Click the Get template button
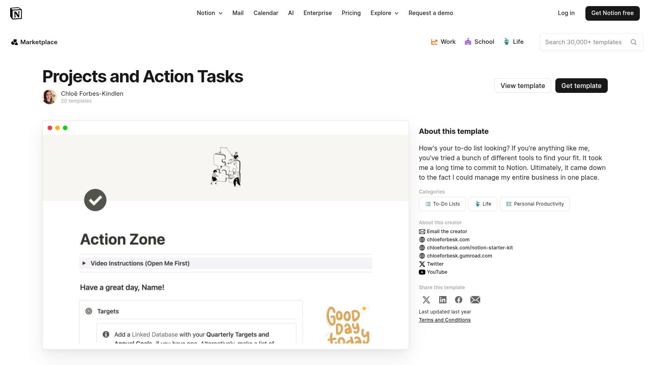This screenshot has width=650, height=365. pos(581,86)
